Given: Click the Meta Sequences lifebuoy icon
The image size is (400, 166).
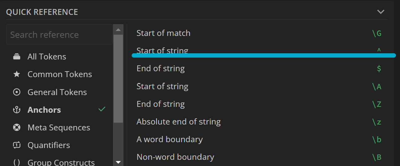Looking at the screenshot, I should 17,128.
